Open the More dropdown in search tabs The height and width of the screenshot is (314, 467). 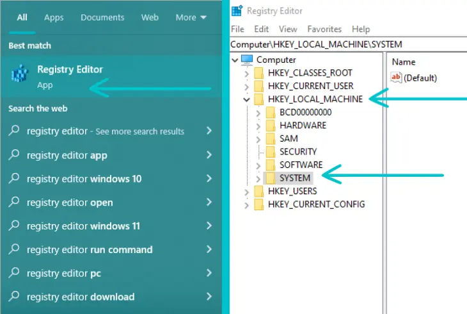pyautogui.click(x=191, y=17)
